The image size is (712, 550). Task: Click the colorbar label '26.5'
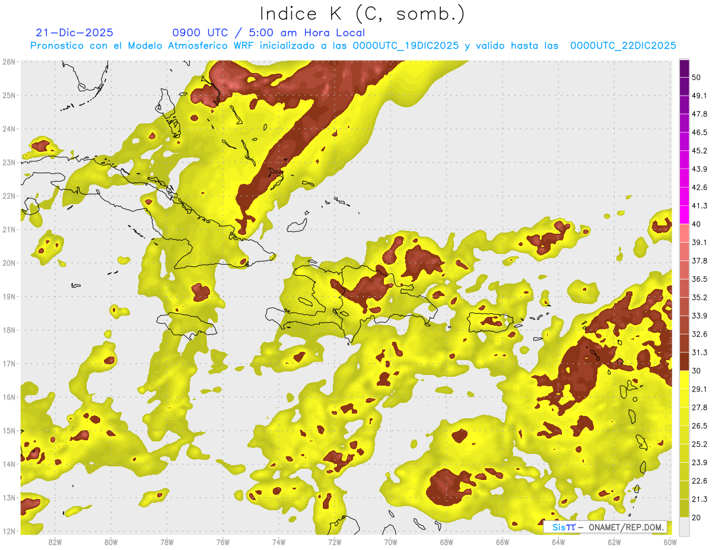[x=700, y=425]
